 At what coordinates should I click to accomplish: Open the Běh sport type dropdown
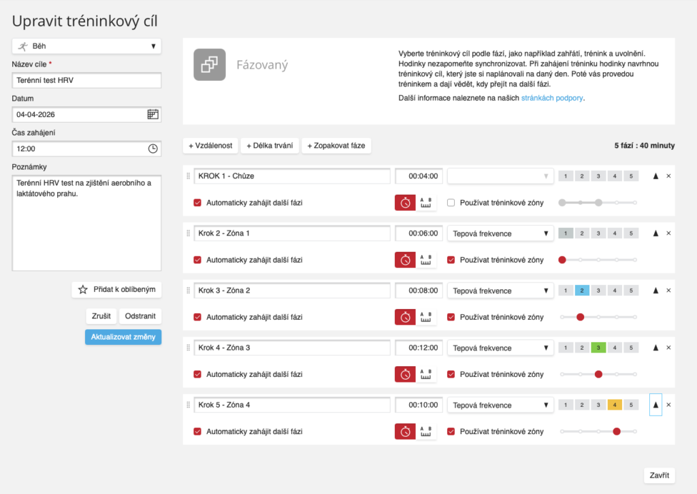pos(86,46)
